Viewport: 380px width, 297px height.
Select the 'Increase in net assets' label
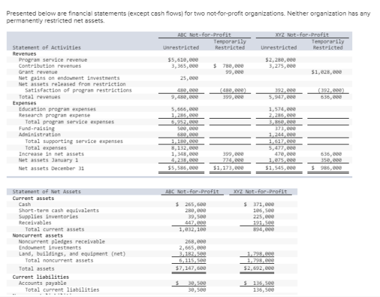tap(52, 154)
